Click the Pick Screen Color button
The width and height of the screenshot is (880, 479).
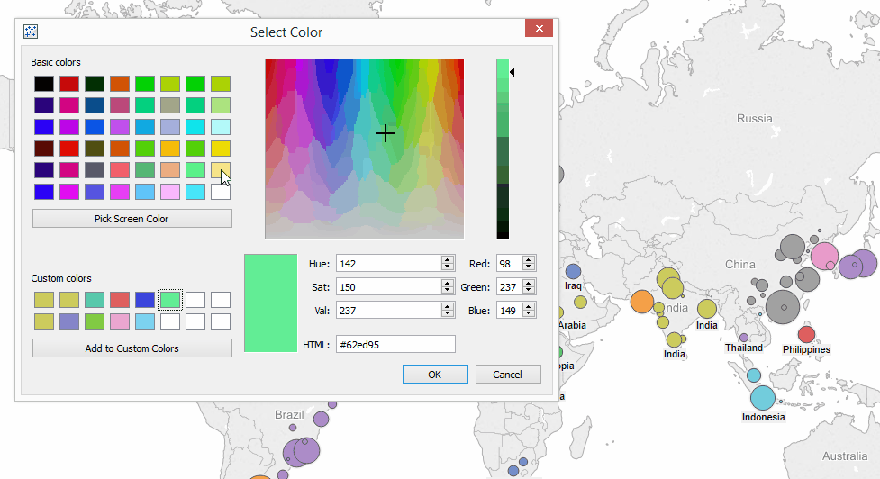132,219
